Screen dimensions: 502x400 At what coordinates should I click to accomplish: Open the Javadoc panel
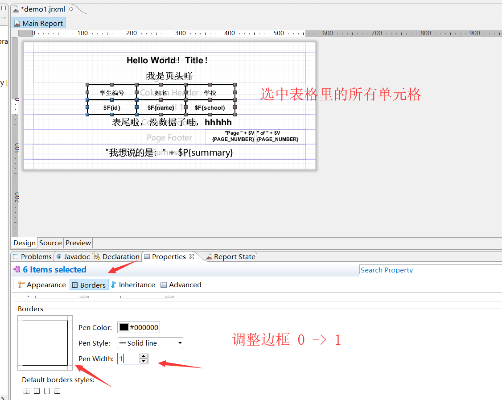click(x=73, y=256)
